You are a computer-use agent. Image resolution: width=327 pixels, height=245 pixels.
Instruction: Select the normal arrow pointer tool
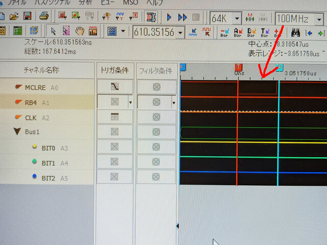coord(53,31)
